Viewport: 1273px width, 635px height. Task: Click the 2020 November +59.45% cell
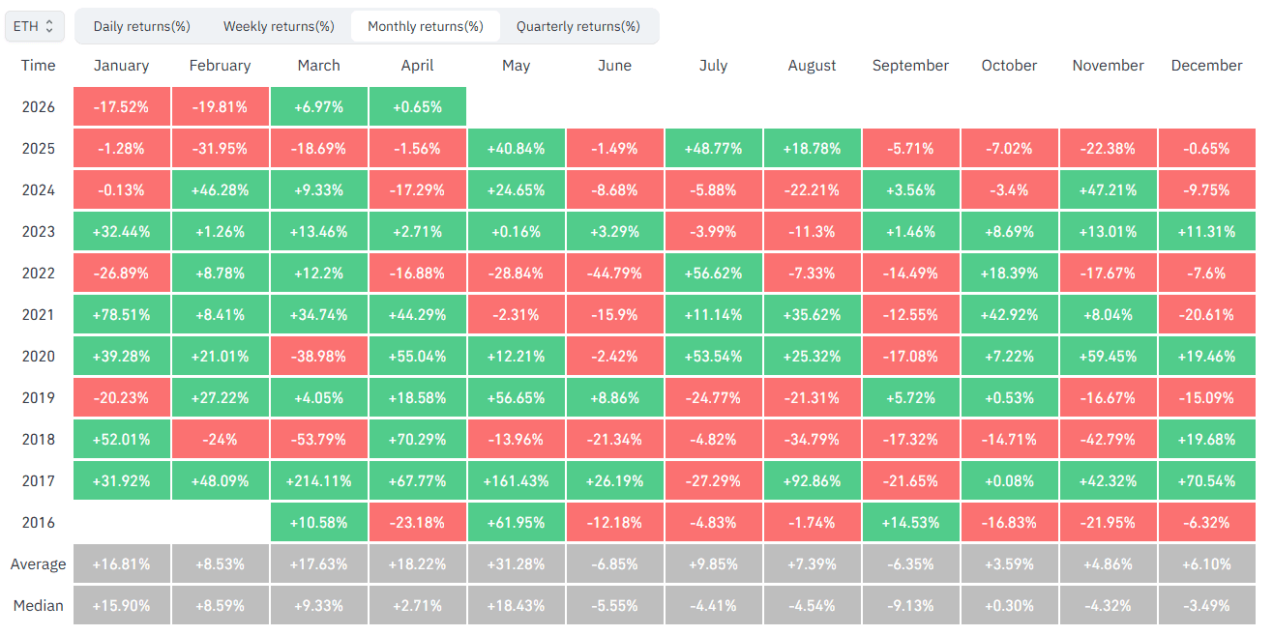click(1108, 357)
